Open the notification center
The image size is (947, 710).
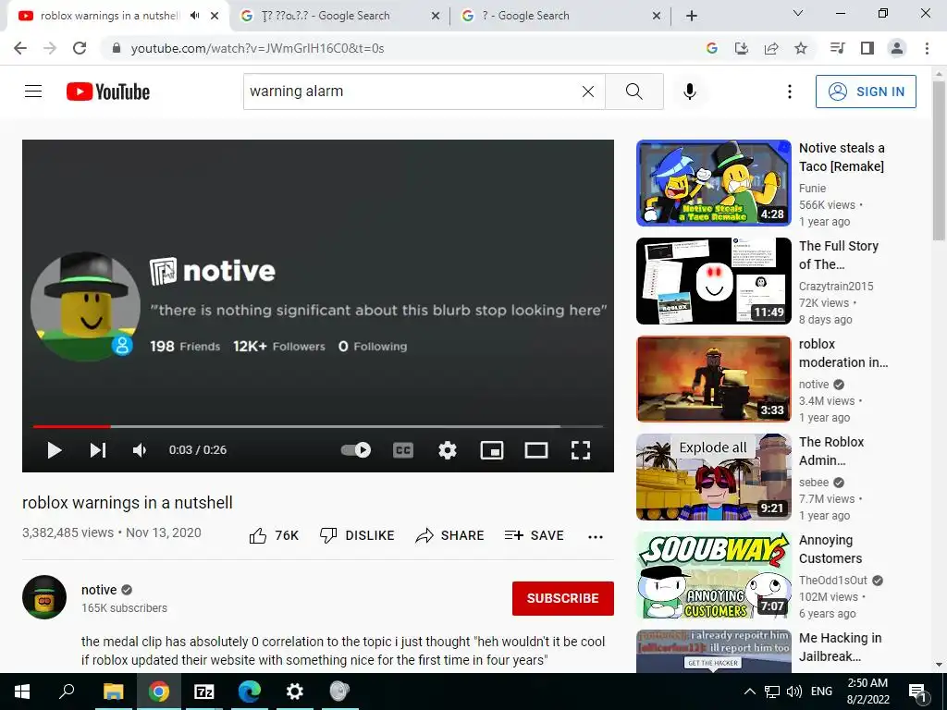click(x=916, y=692)
